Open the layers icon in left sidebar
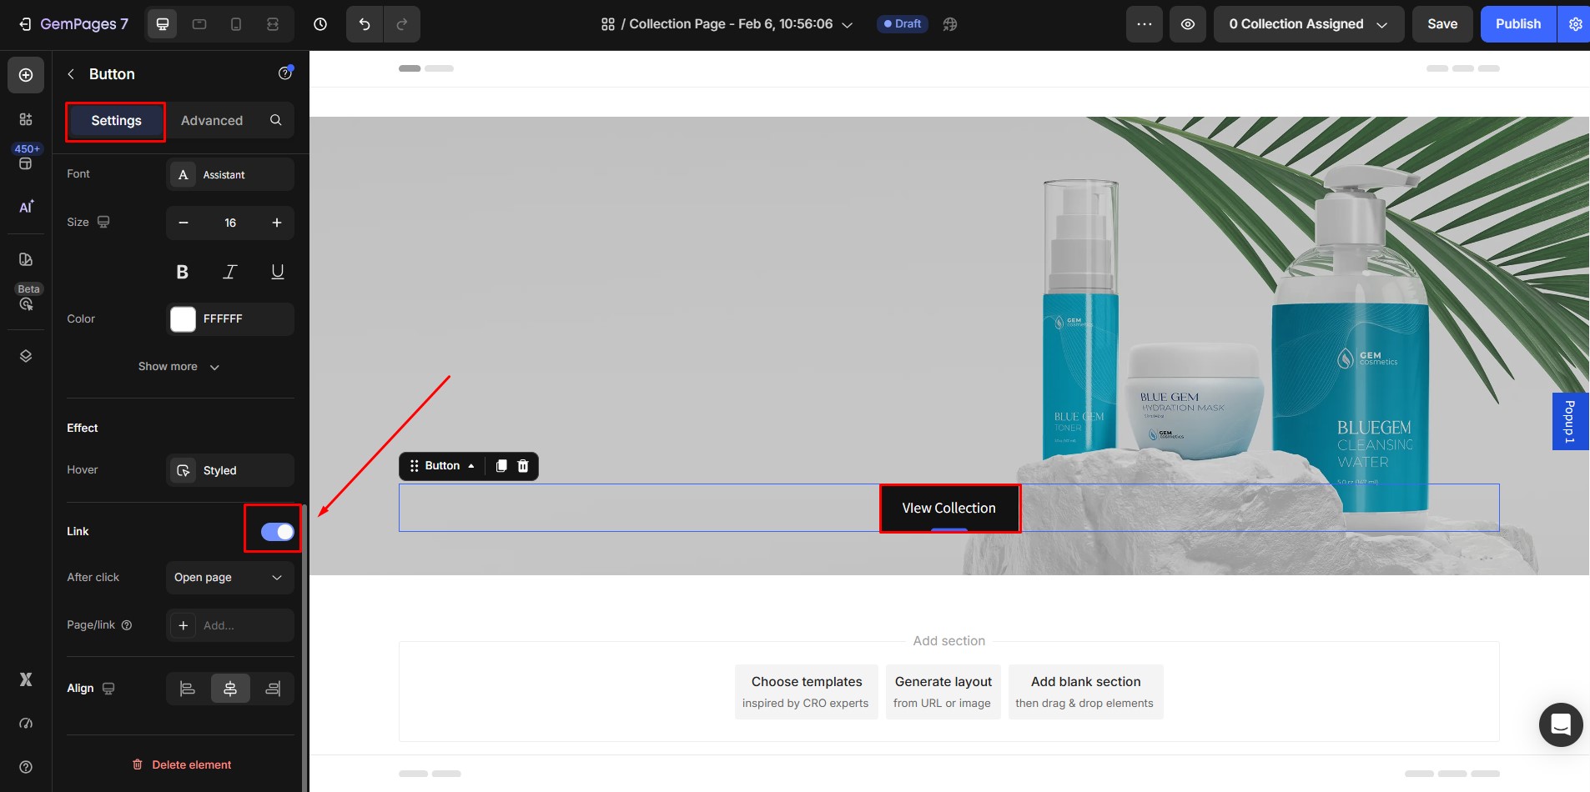Viewport: 1590px width, 792px height. coord(26,356)
